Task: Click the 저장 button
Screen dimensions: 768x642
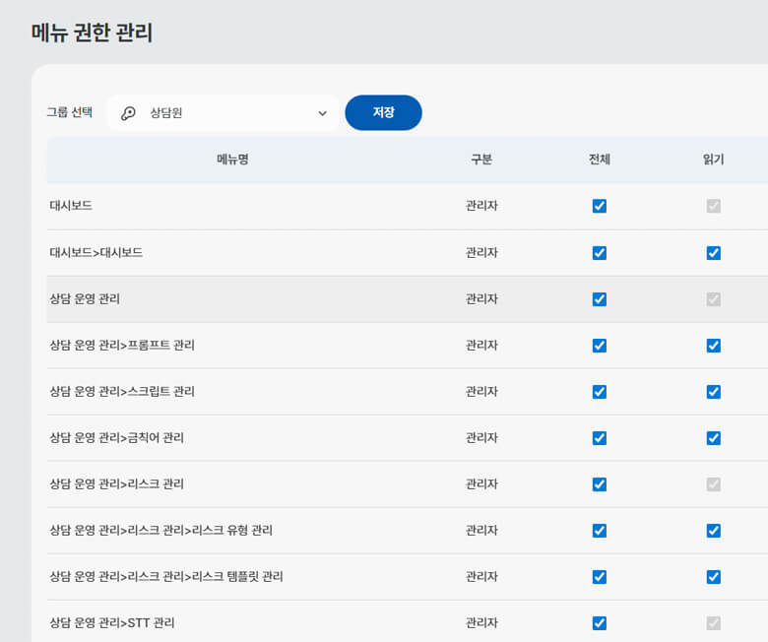Action: (x=383, y=112)
